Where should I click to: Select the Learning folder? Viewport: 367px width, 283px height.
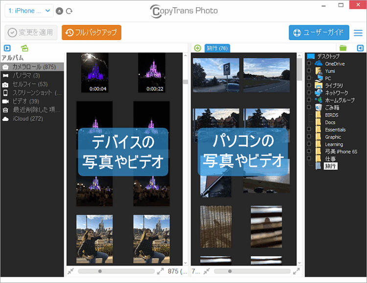[x=334, y=144]
